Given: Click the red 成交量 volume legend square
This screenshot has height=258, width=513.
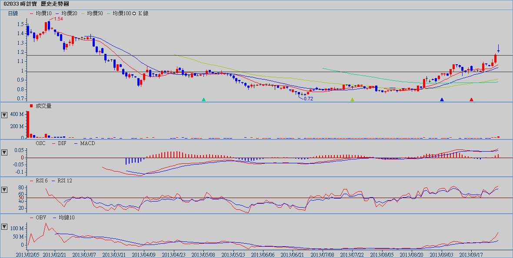Looking at the screenshot, I should tap(31, 106).
